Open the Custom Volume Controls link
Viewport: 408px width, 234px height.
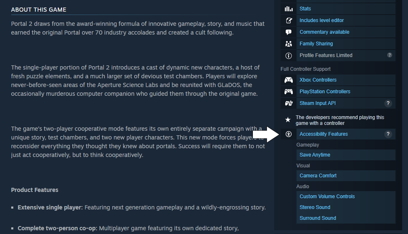click(327, 197)
